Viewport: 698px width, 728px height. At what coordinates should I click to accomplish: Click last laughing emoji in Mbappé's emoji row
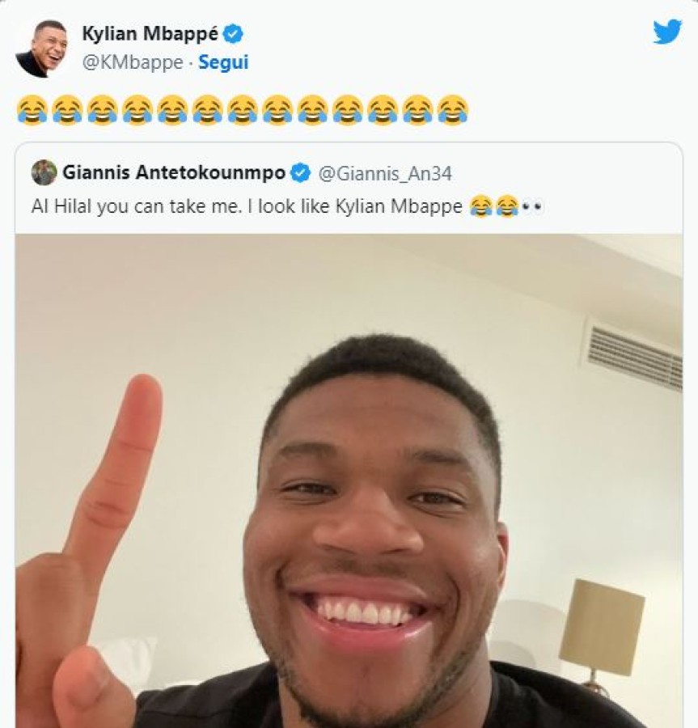pyautogui.click(x=453, y=110)
